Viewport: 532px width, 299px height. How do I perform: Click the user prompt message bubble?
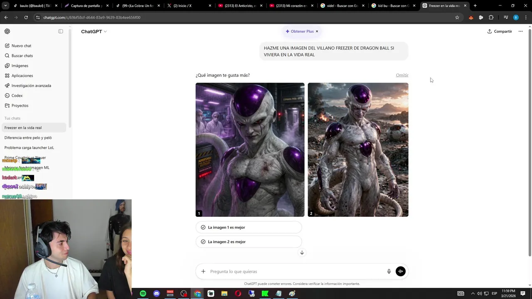[334, 51]
